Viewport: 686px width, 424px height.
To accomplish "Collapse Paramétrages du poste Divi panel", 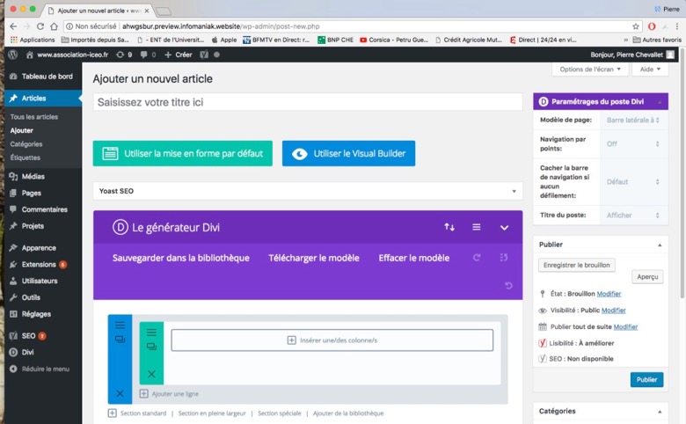I will (660, 102).
